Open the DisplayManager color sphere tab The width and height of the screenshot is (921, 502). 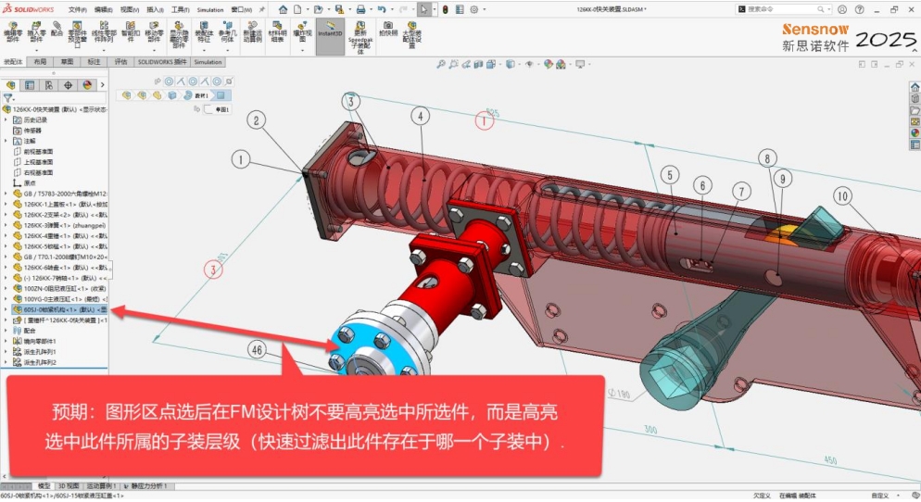(x=87, y=84)
